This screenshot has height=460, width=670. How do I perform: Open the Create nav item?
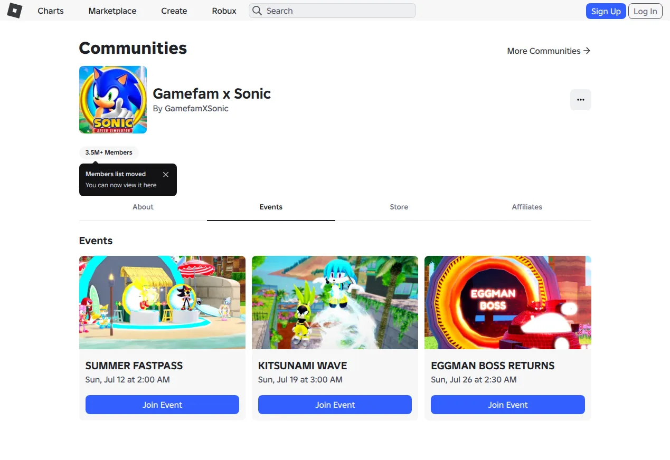point(174,11)
